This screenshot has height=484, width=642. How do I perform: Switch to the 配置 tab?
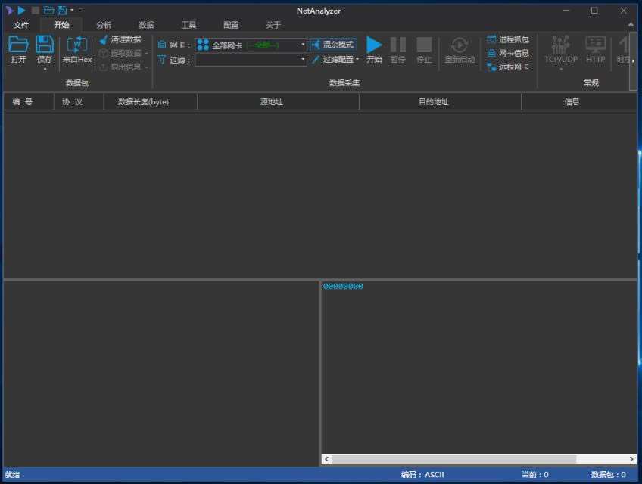click(x=231, y=25)
